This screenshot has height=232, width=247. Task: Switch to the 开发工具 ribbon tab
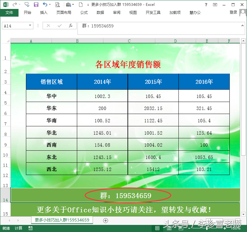153,12
